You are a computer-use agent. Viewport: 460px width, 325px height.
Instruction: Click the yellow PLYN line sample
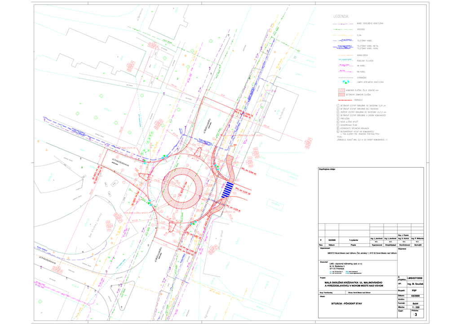(x=345, y=35)
